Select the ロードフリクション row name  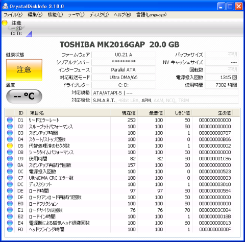(43, 204)
